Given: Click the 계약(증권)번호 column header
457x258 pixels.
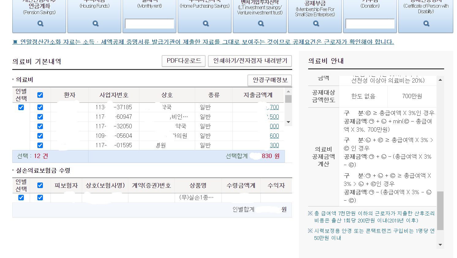Looking at the screenshot, I should pyautogui.click(x=151, y=185).
